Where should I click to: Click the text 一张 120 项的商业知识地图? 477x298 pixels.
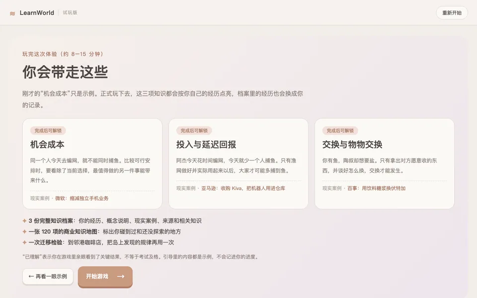[x=63, y=232]
